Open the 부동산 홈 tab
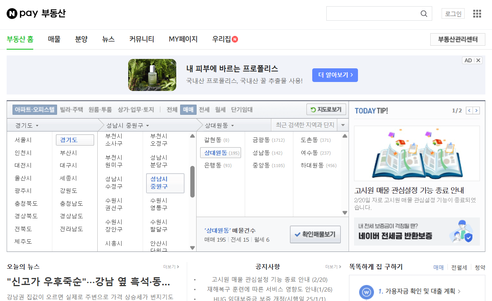492x301 pixels. click(x=20, y=39)
